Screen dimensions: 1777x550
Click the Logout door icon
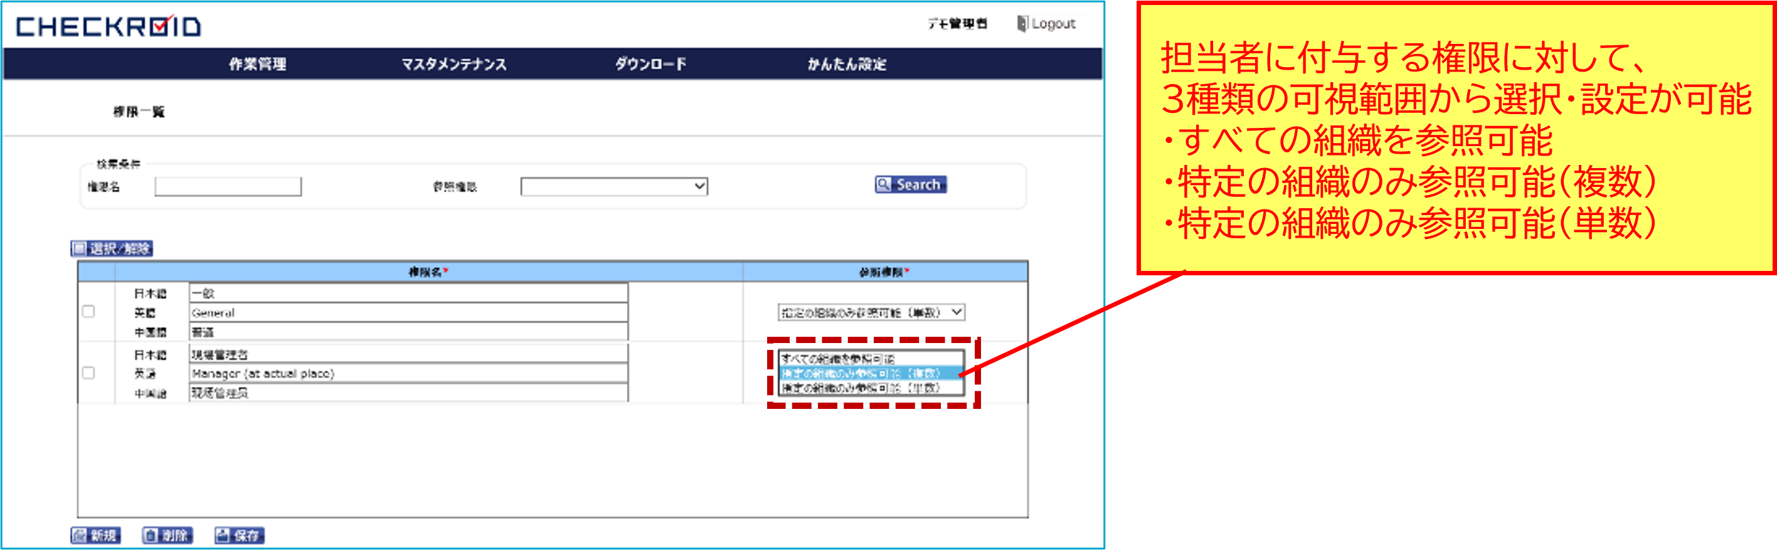[1022, 23]
